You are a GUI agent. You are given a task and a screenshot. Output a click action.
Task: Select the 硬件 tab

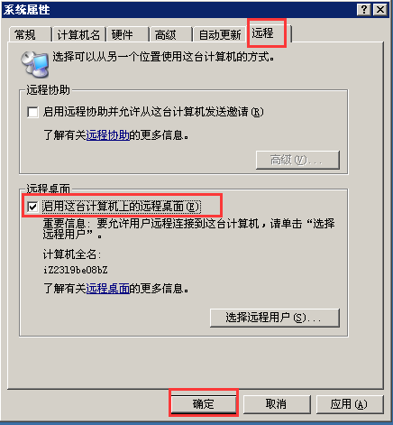click(127, 34)
